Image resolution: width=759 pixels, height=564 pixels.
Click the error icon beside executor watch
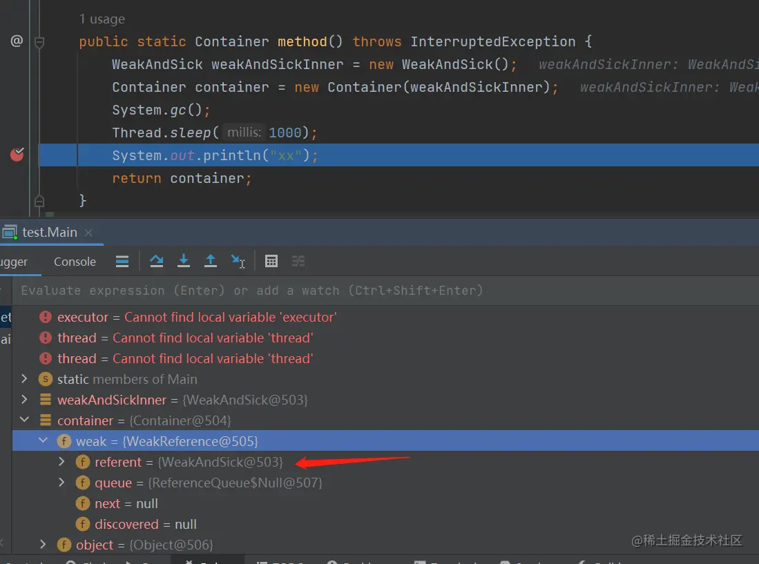tap(46, 318)
